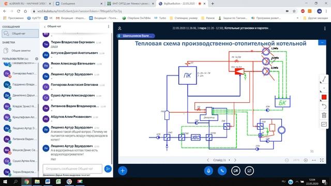Screen dimensions: 331x186
Task: Leave audio with the phone button
Action: pyautogui.click(x=222, y=171)
